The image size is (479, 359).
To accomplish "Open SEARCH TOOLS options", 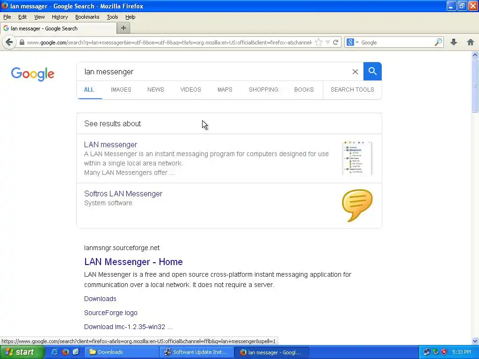I will click(352, 89).
